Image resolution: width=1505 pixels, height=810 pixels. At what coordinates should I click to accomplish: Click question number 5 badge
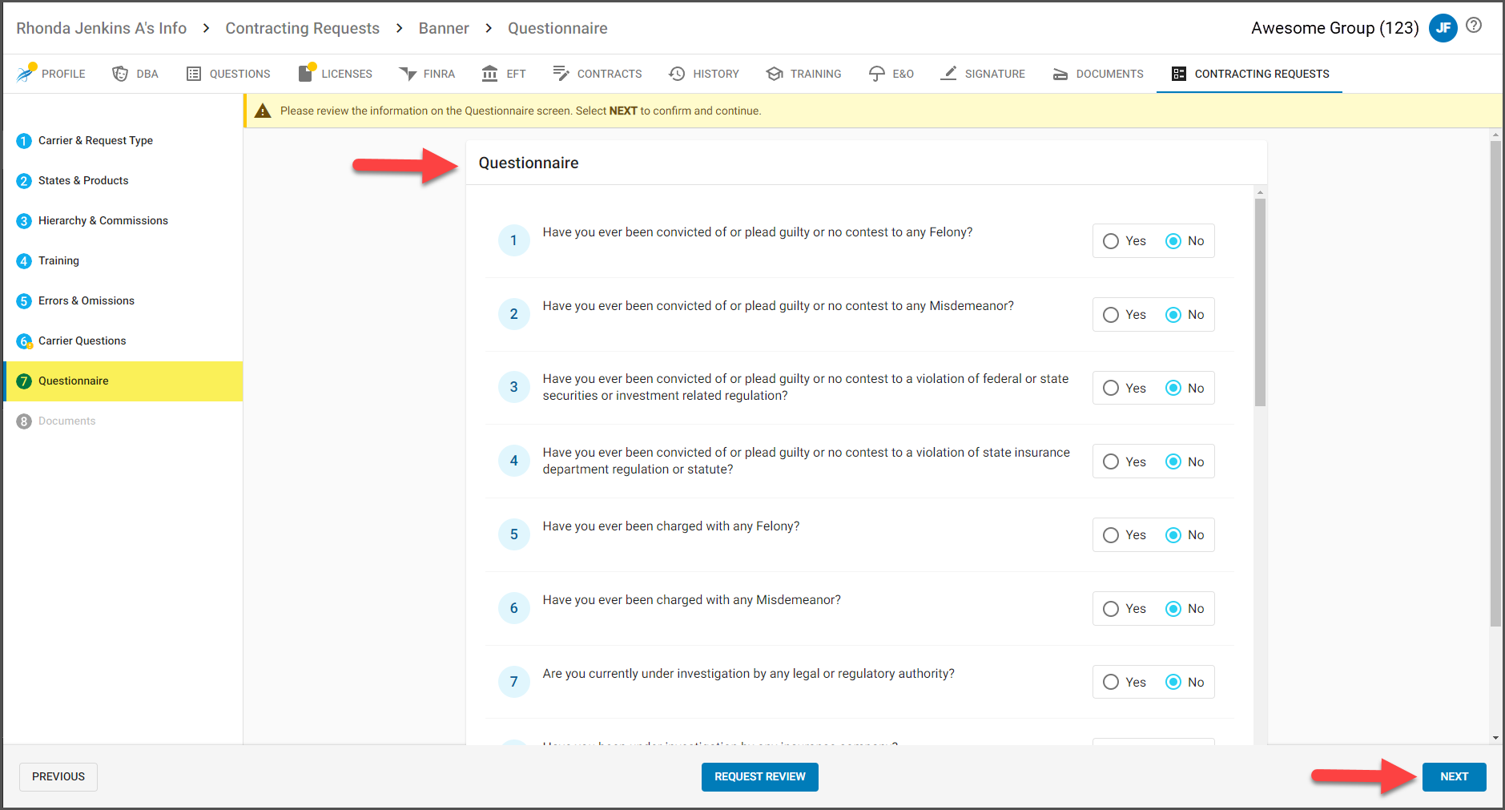pyautogui.click(x=514, y=534)
